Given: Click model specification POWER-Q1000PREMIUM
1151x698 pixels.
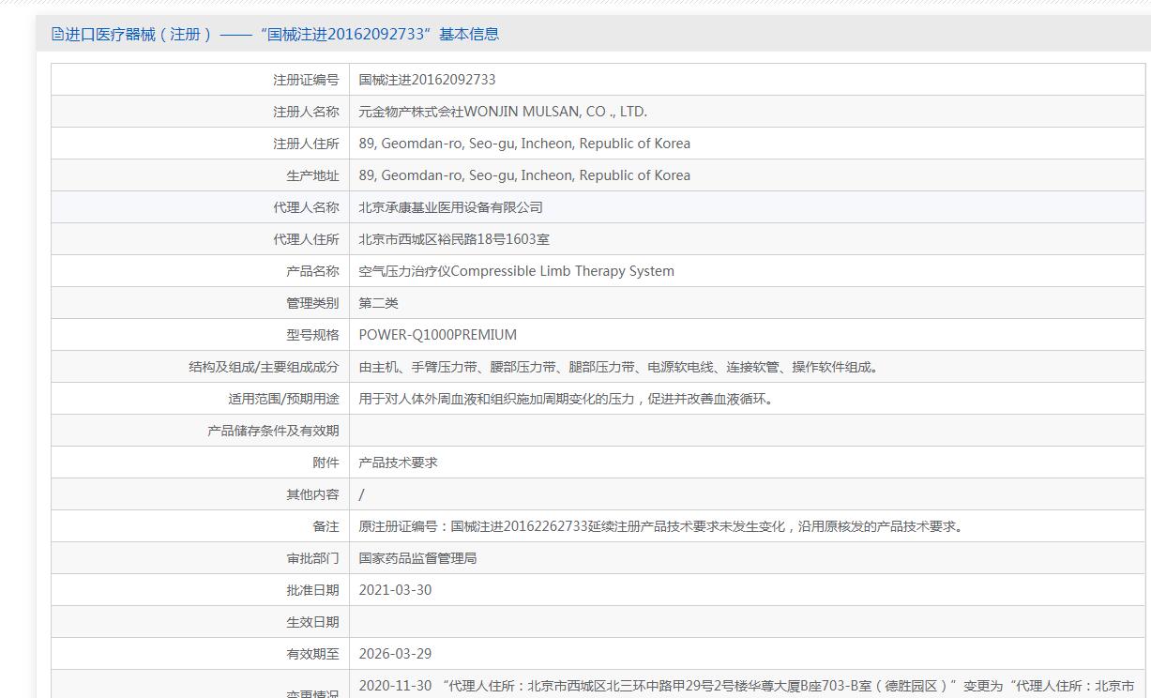Looking at the screenshot, I should click(x=437, y=335).
